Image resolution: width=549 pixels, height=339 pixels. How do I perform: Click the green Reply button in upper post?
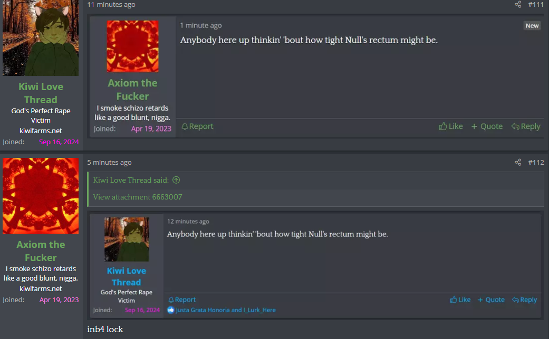[526, 126]
